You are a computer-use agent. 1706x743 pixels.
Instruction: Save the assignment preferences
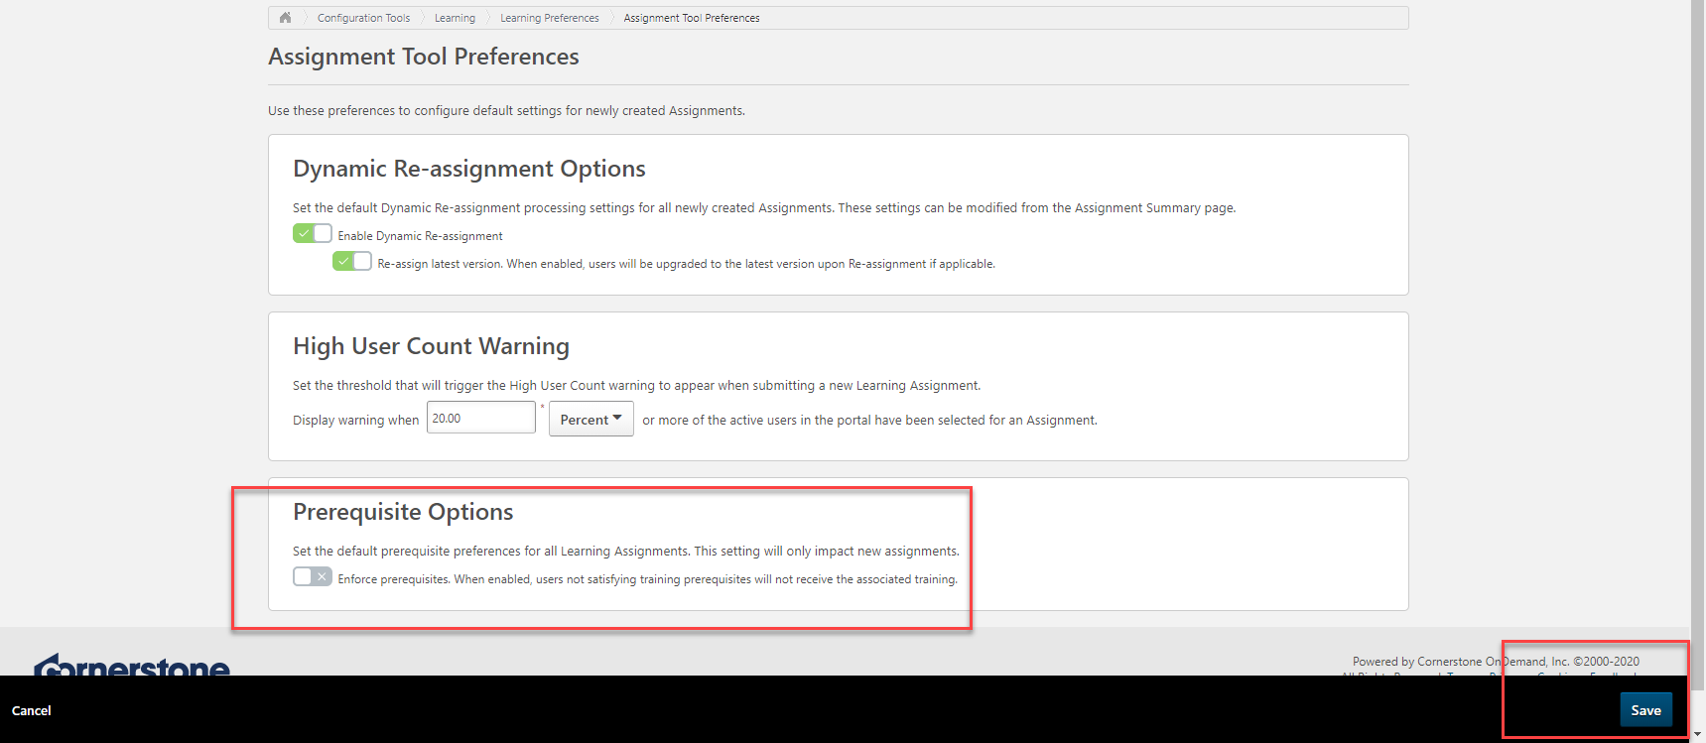(x=1645, y=710)
